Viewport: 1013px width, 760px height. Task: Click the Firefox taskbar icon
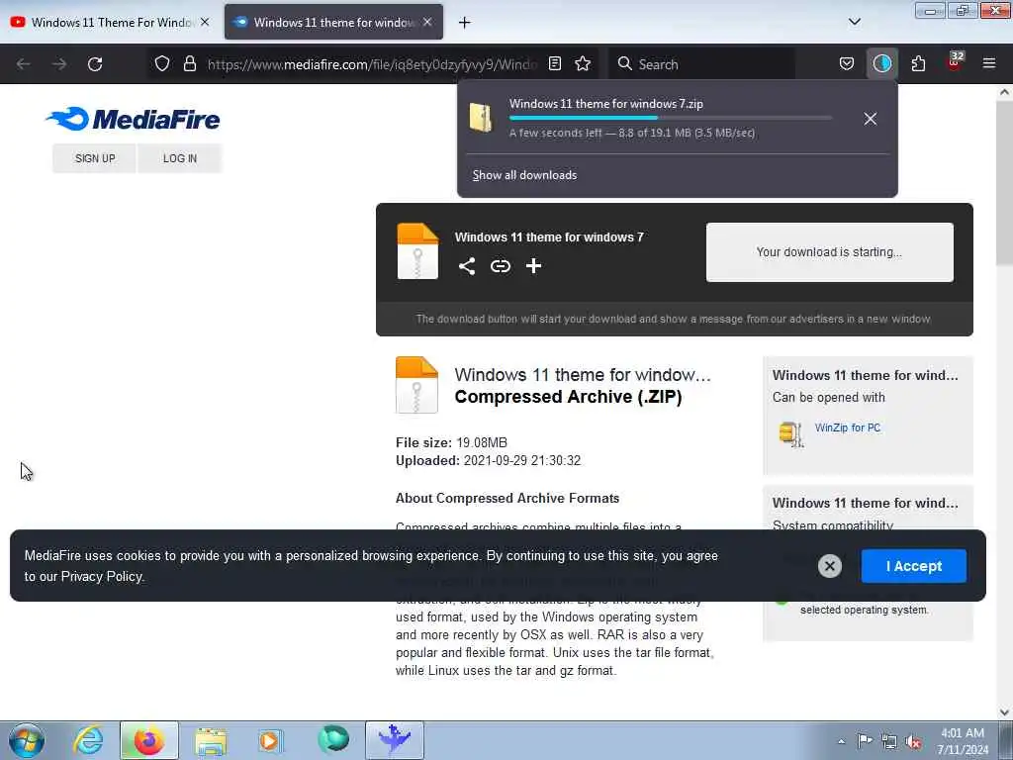pyautogui.click(x=149, y=740)
